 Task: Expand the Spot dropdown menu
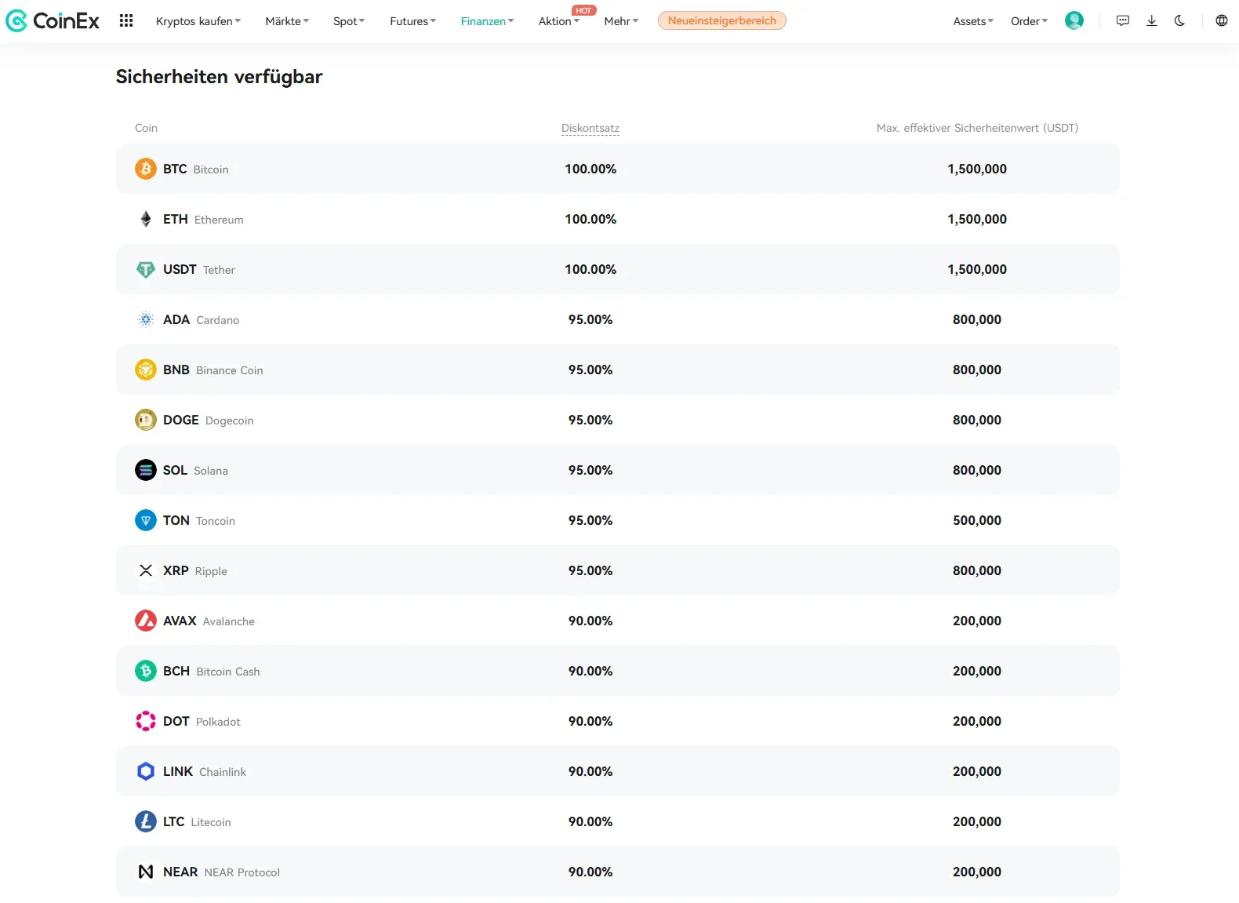(349, 21)
